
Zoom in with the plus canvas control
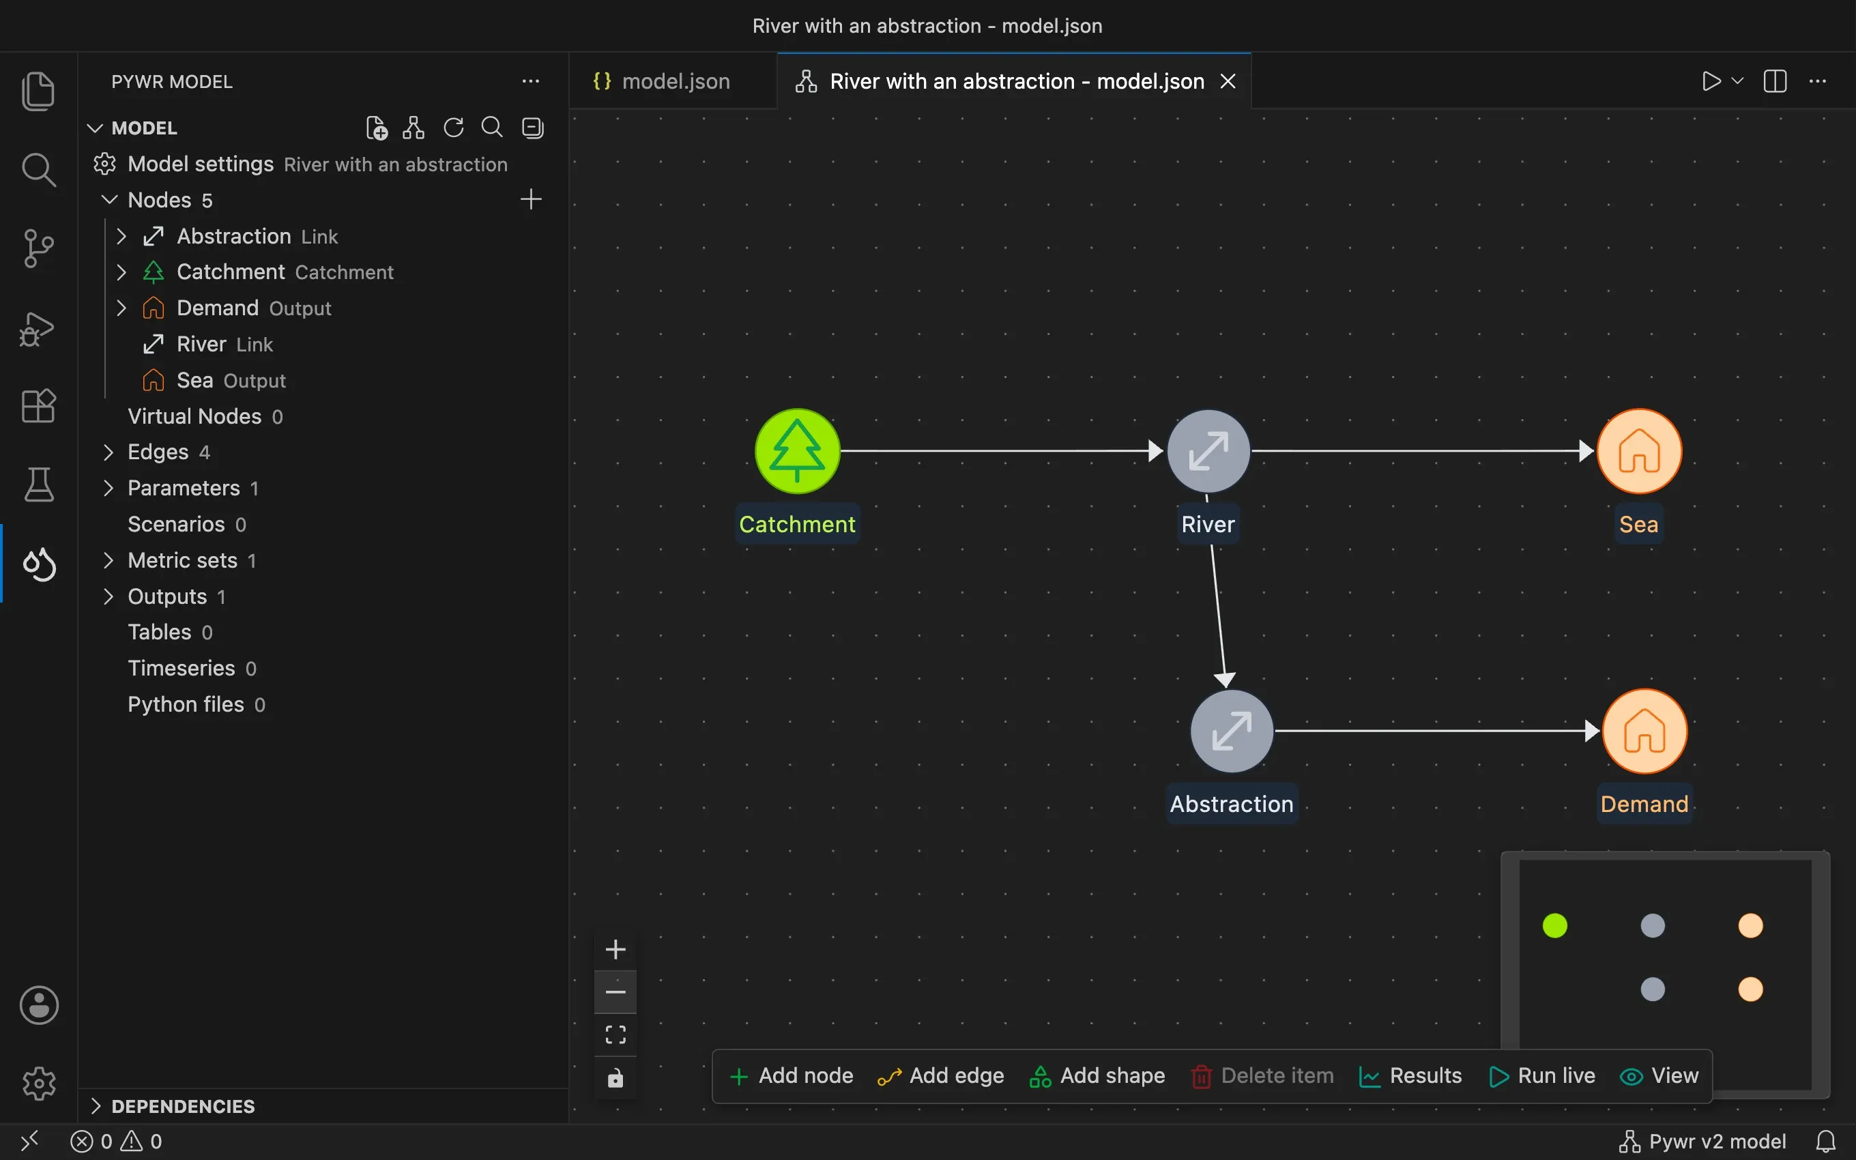click(x=615, y=950)
